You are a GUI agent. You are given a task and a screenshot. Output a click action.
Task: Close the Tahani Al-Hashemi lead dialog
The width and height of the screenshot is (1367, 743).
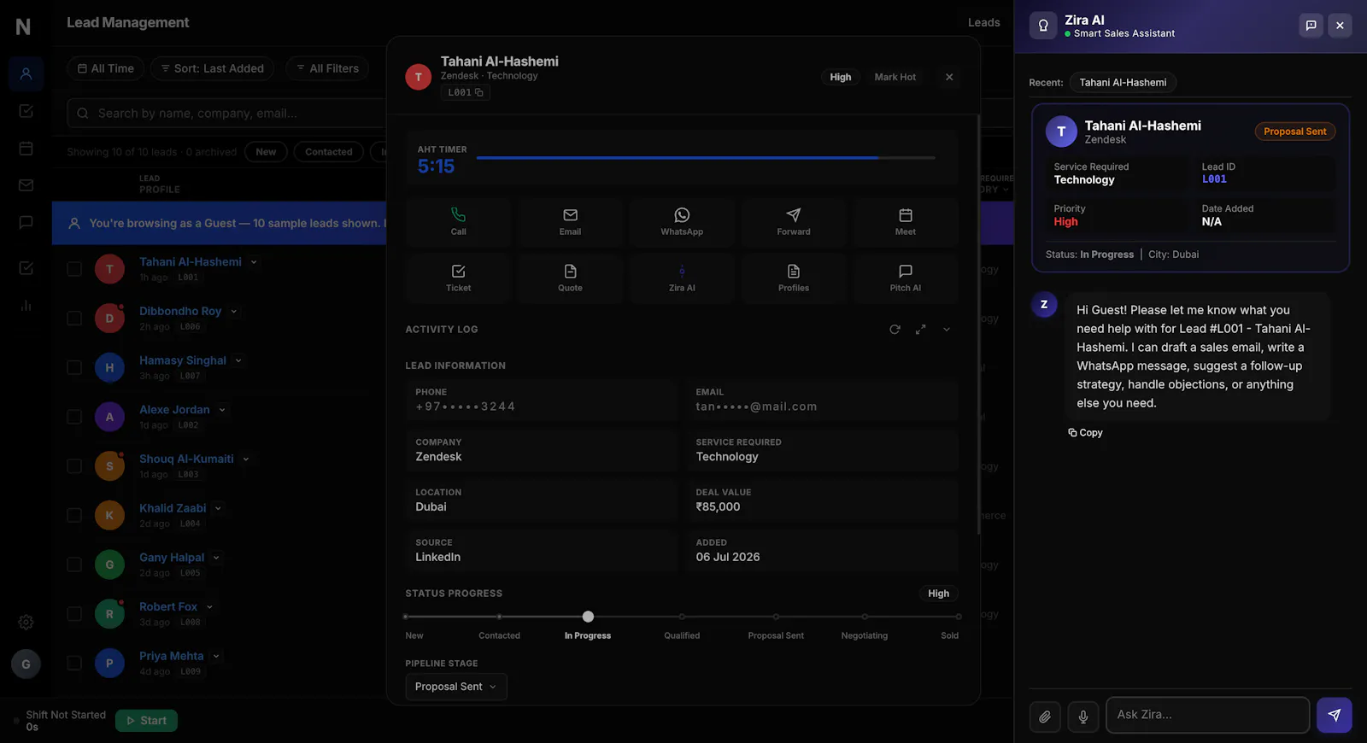coord(949,77)
